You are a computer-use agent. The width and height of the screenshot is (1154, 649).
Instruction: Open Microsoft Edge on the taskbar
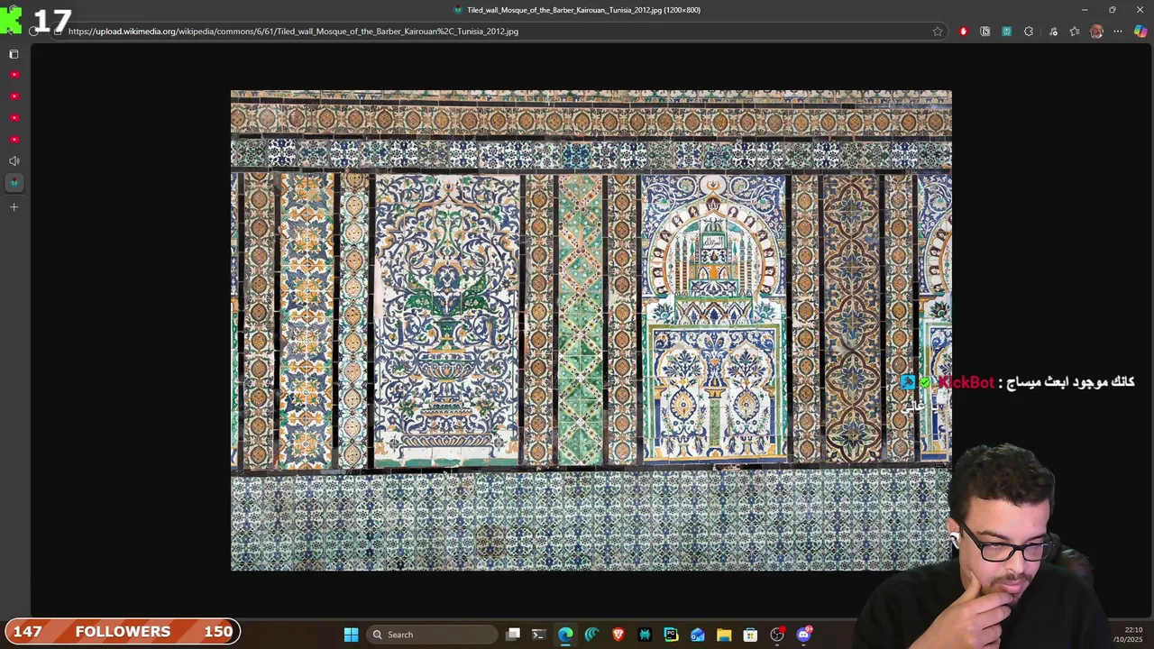tap(565, 635)
